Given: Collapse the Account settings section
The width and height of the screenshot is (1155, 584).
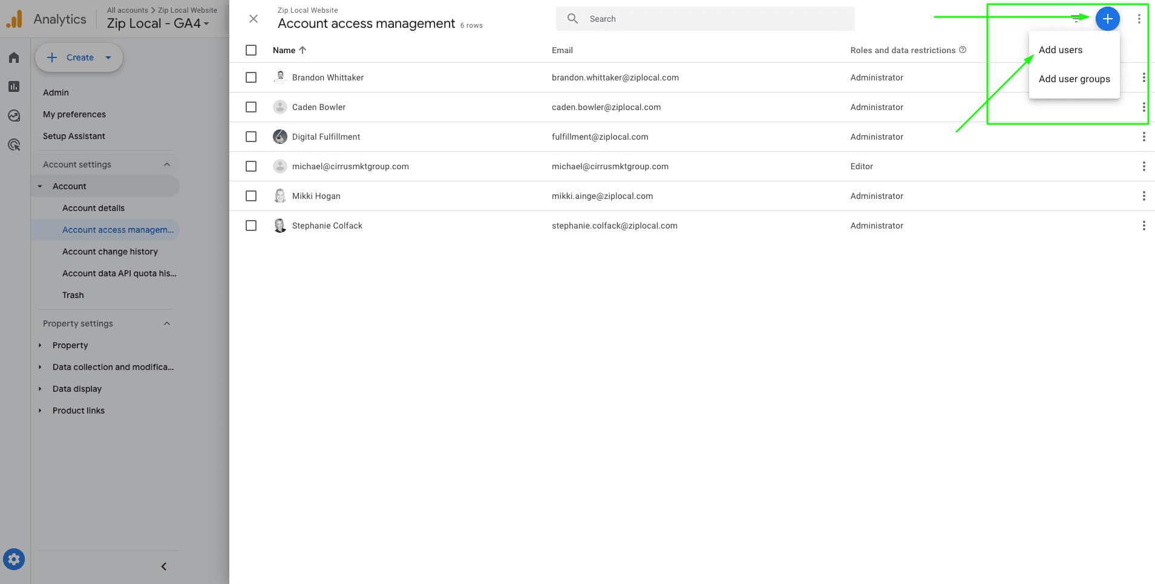Looking at the screenshot, I should (x=167, y=164).
